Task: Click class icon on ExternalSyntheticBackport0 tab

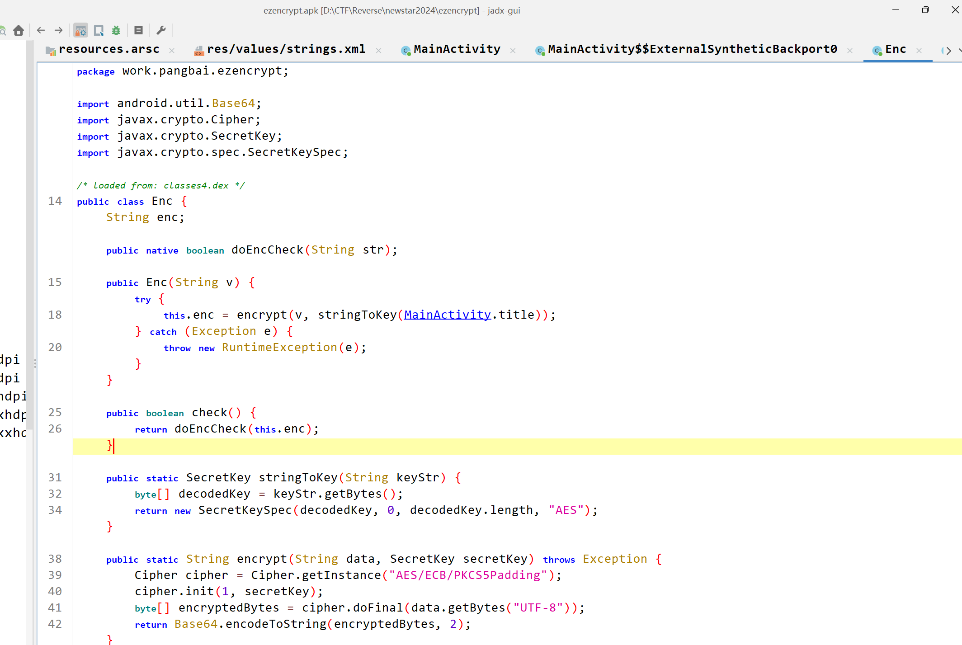Action: (540, 51)
